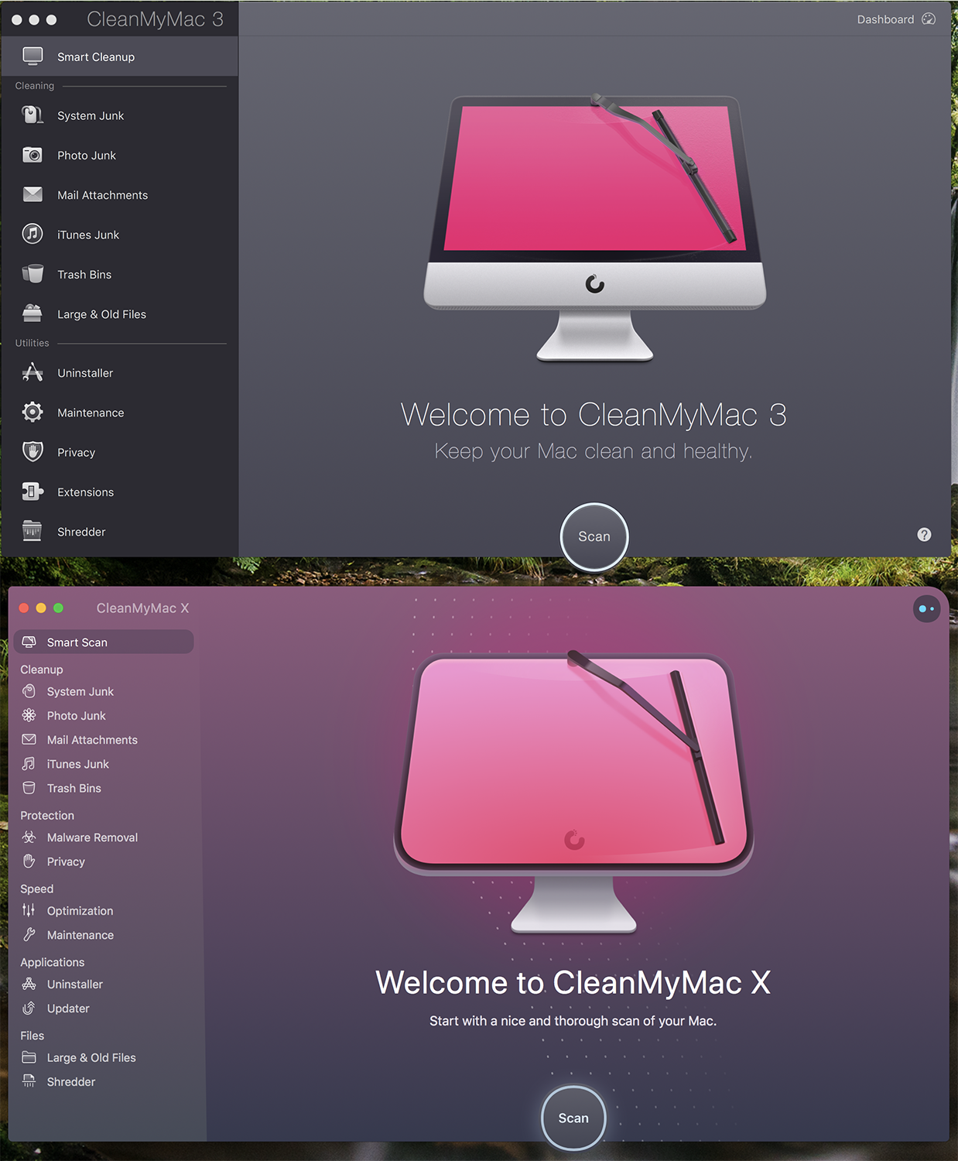This screenshot has width=958, height=1161.
Task: Select Photo Junk label in CleanMyMac 3
Action: pyautogui.click(x=87, y=155)
